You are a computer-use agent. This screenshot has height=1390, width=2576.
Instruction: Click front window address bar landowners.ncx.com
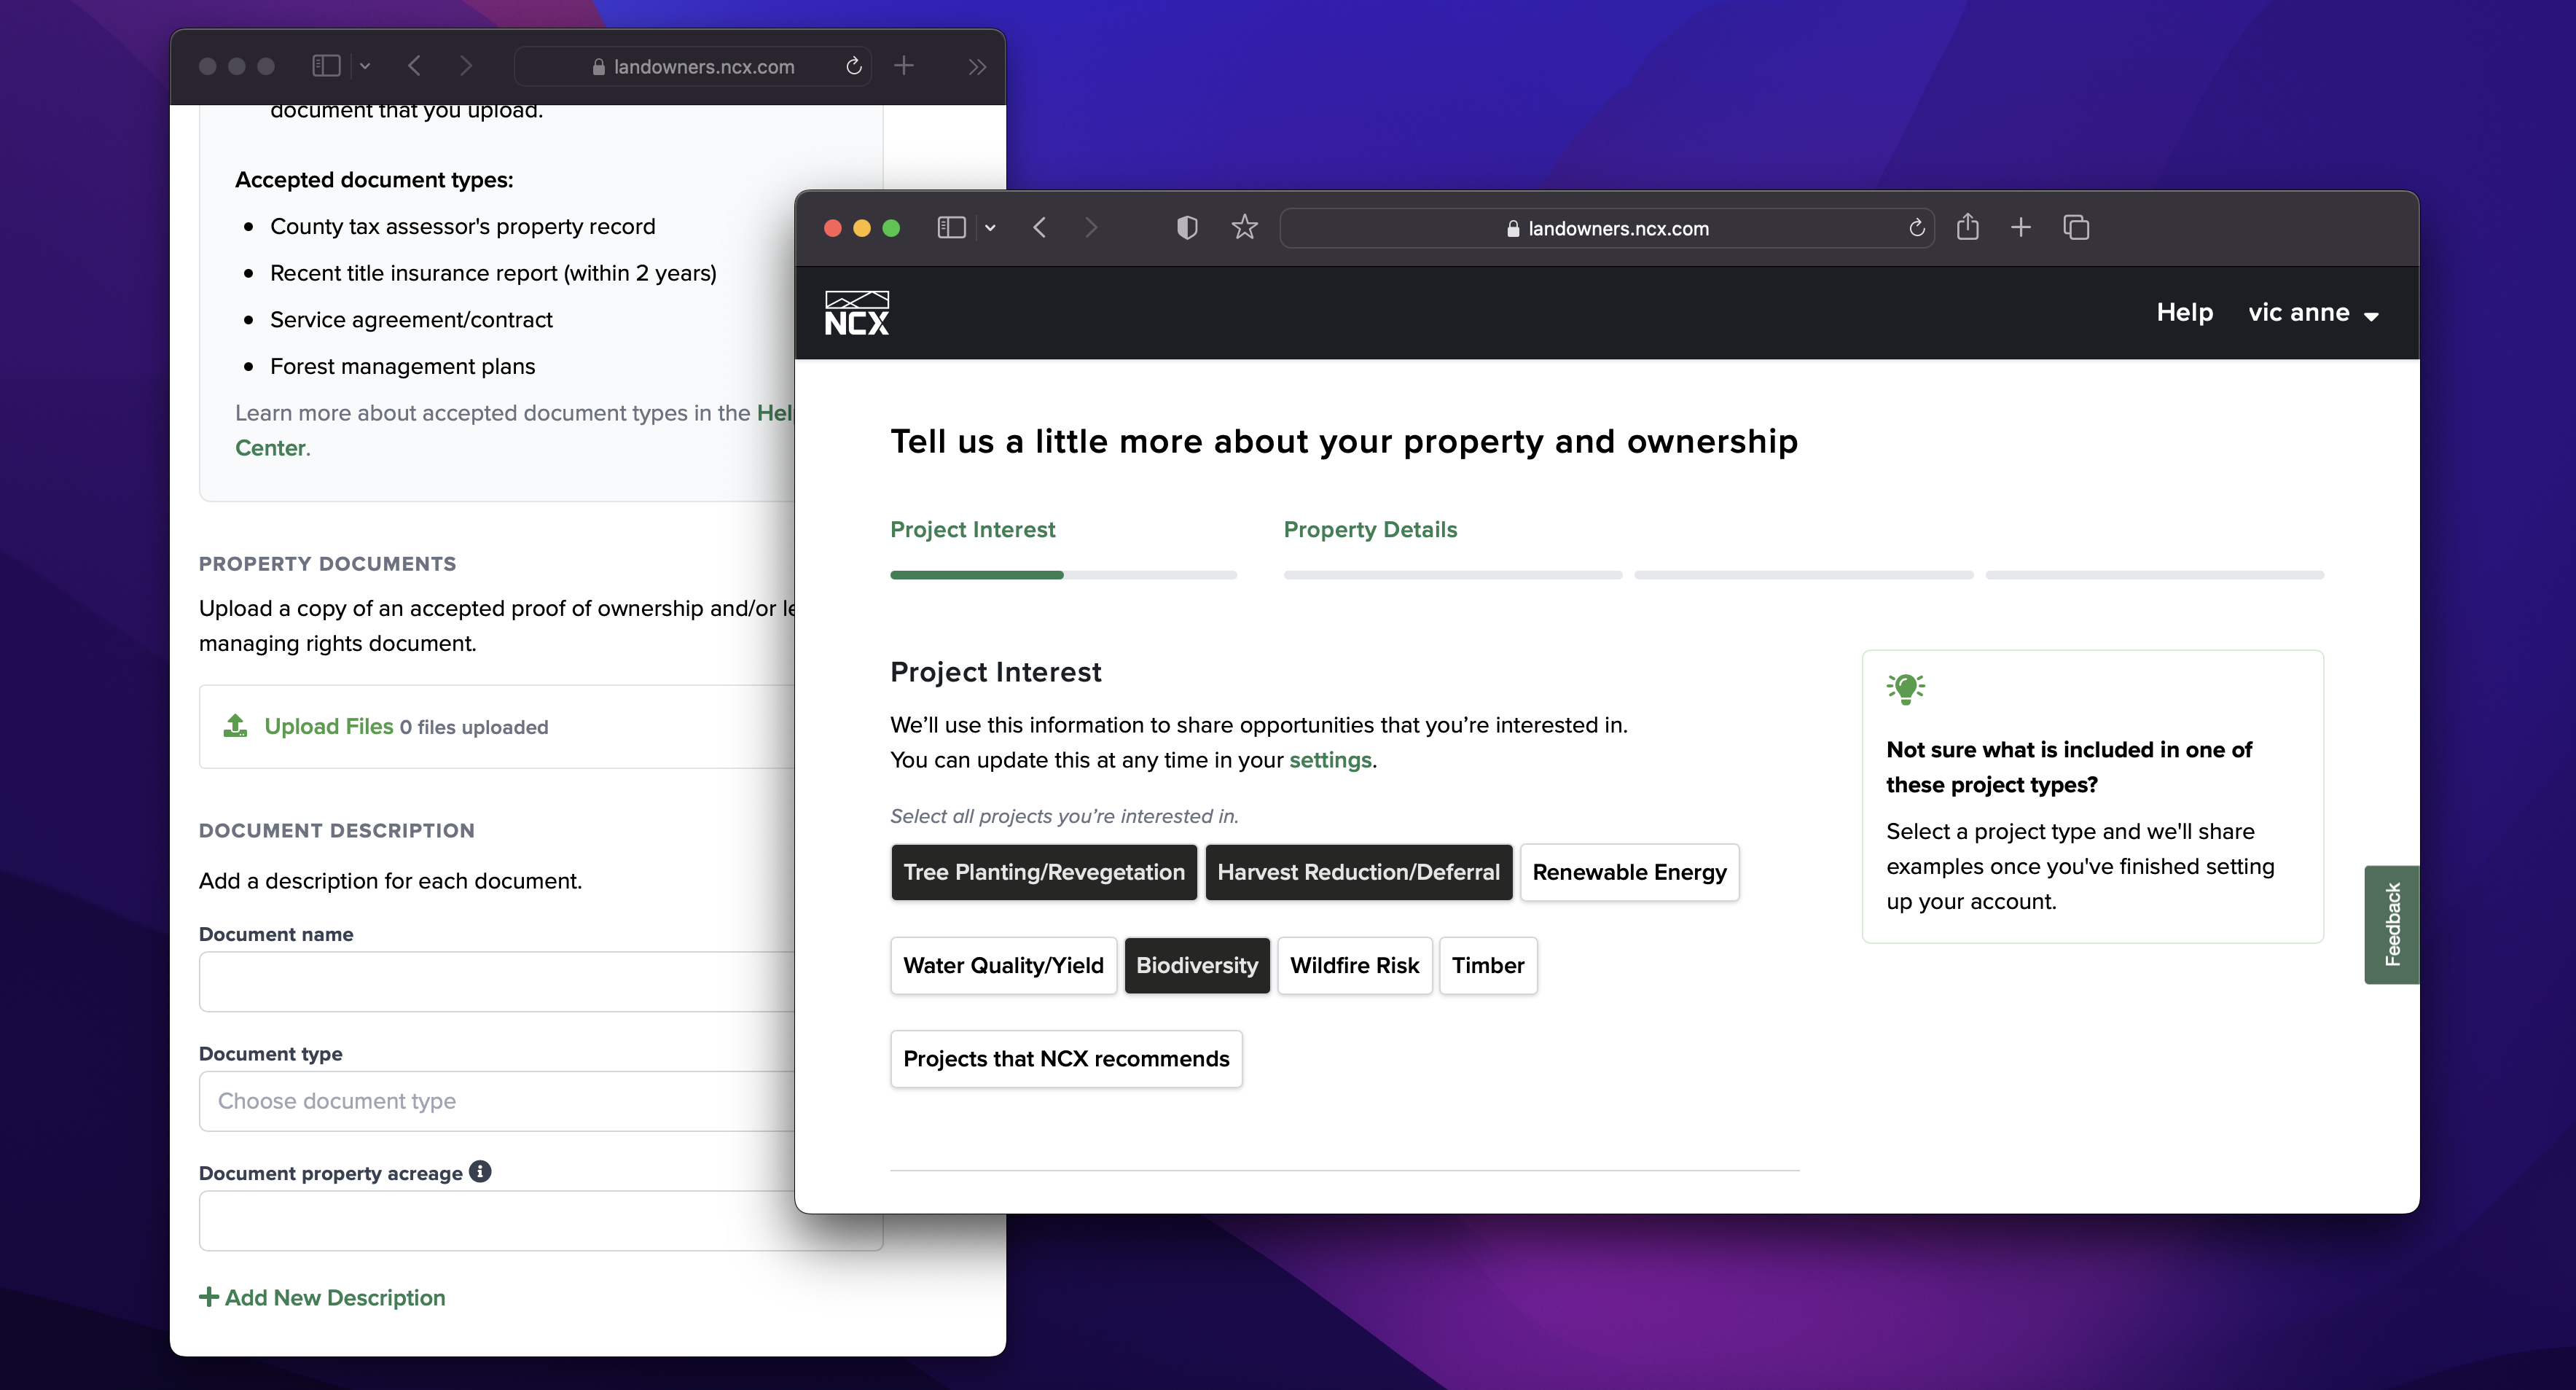(1607, 228)
